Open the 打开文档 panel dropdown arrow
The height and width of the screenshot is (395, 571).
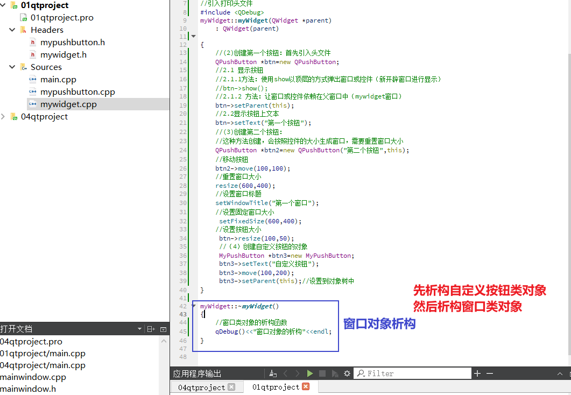139,329
